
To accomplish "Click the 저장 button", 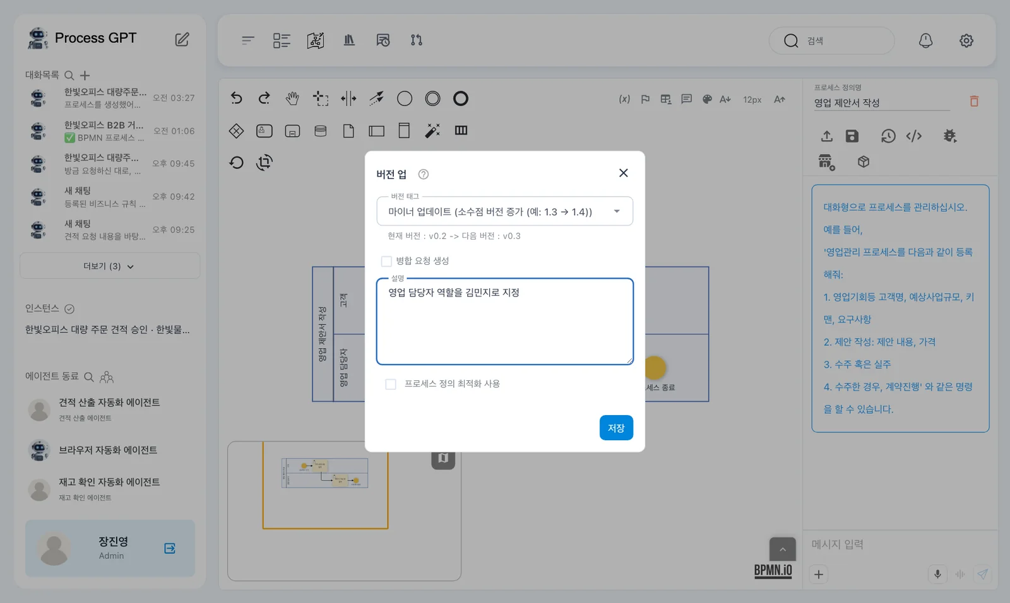I will (616, 428).
